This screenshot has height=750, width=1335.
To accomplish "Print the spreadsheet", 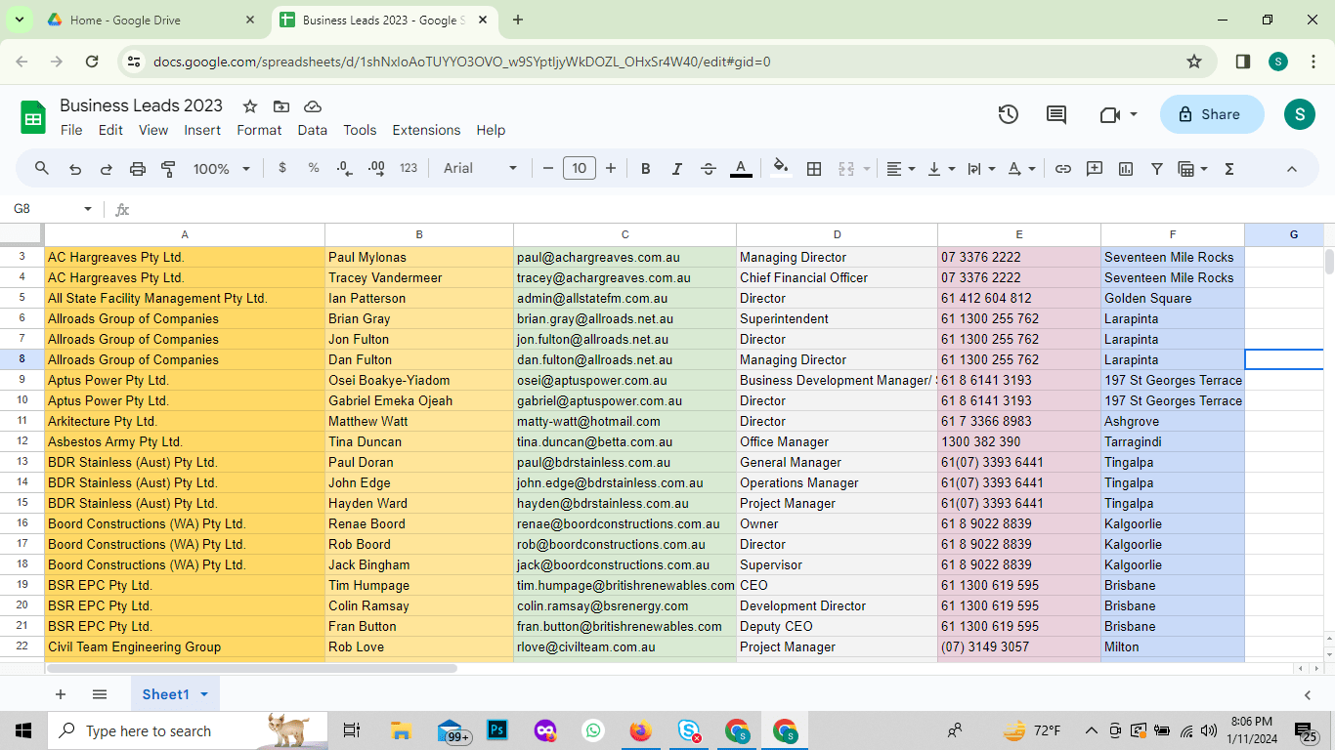I will 138,169.
